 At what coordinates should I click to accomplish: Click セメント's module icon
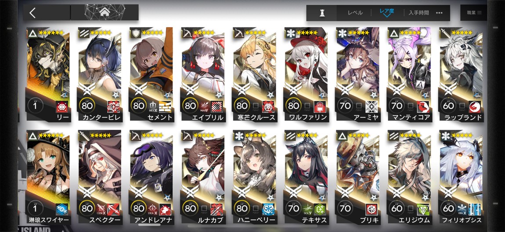tap(153, 107)
